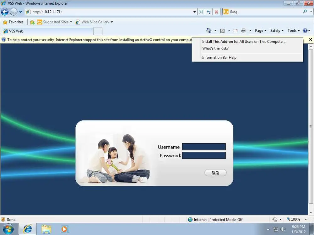The width and height of the screenshot is (314, 235).
Task: Click the Bing search magnifier icon
Action: pyautogui.click(x=305, y=12)
